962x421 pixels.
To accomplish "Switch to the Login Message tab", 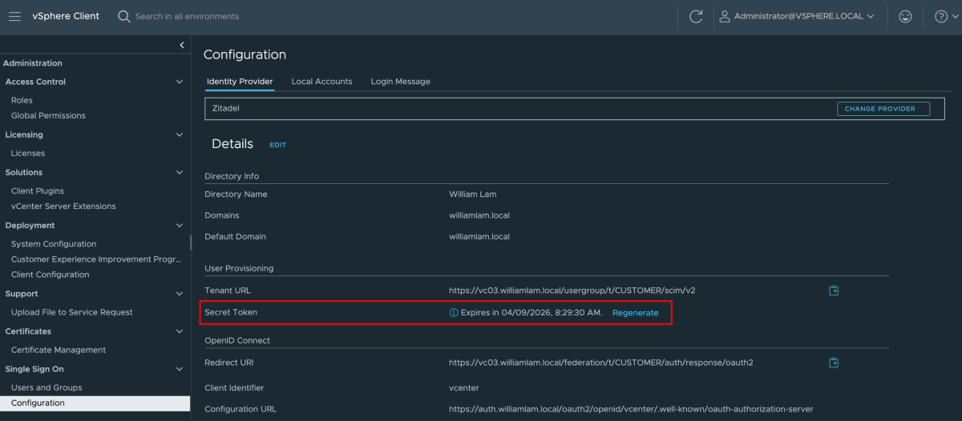I will 400,82.
